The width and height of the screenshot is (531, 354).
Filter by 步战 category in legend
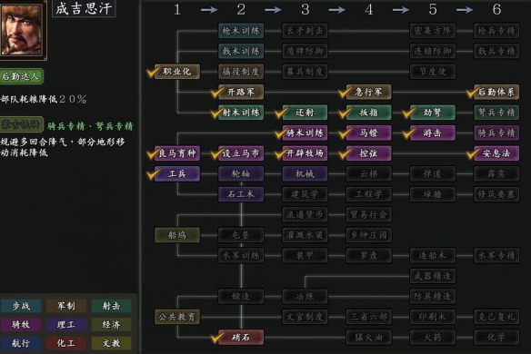21,306
